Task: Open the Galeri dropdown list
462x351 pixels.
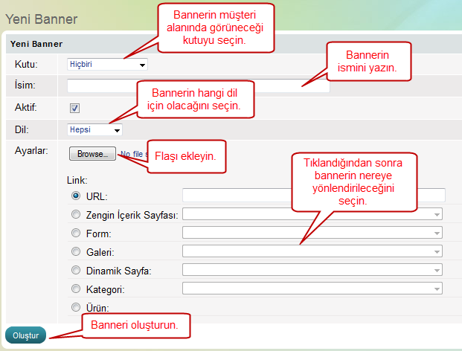Action: 312,251
